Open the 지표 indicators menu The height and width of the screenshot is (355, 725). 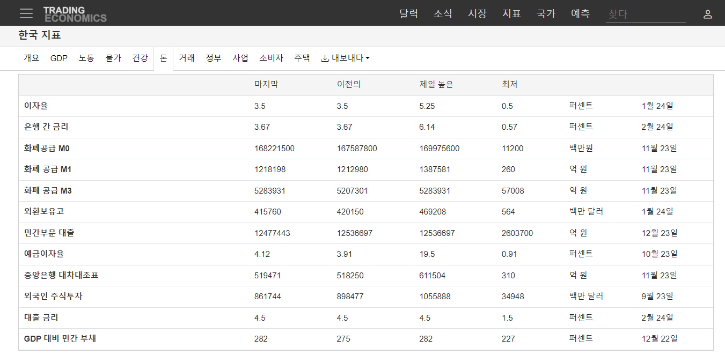(x=512, y=14)
